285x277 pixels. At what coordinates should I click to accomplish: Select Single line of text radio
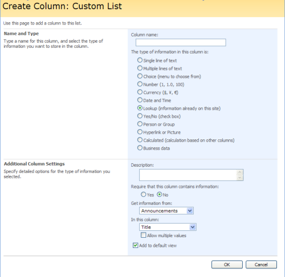[x=140, y=60]
